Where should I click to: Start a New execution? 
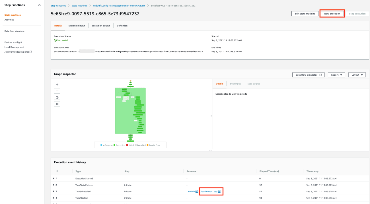click(332, 14)
